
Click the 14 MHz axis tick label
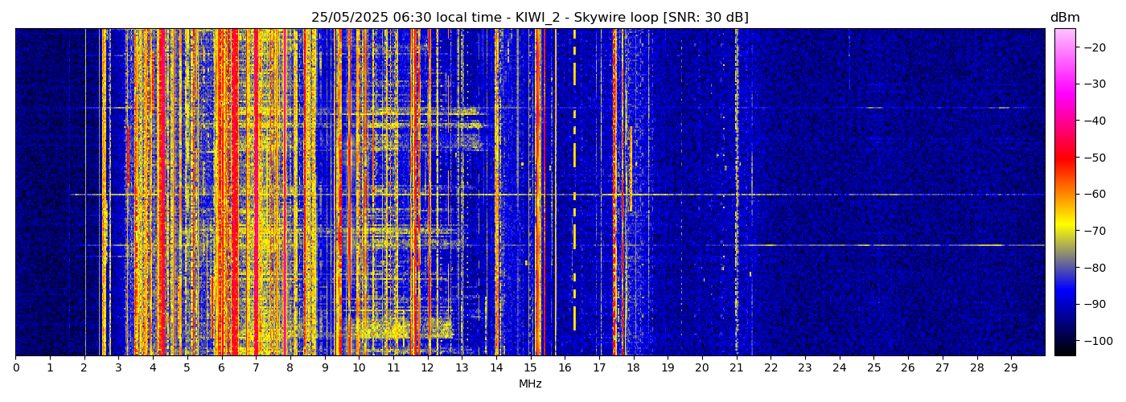coord(495,367)
